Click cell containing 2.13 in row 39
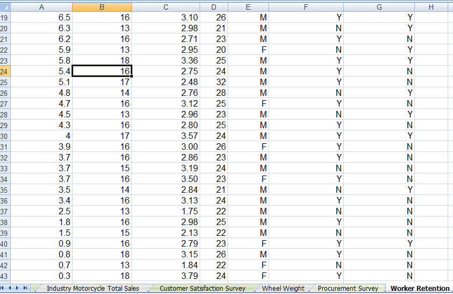Screen dimensions: 453x294 [x=166, y=233]
